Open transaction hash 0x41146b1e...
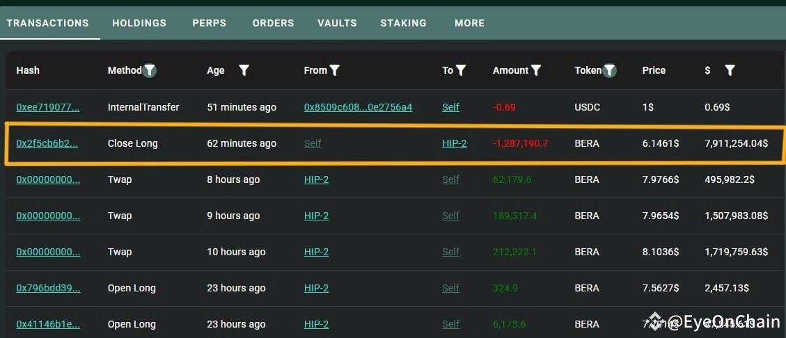 pyautogui.click(x=48, y=324)
